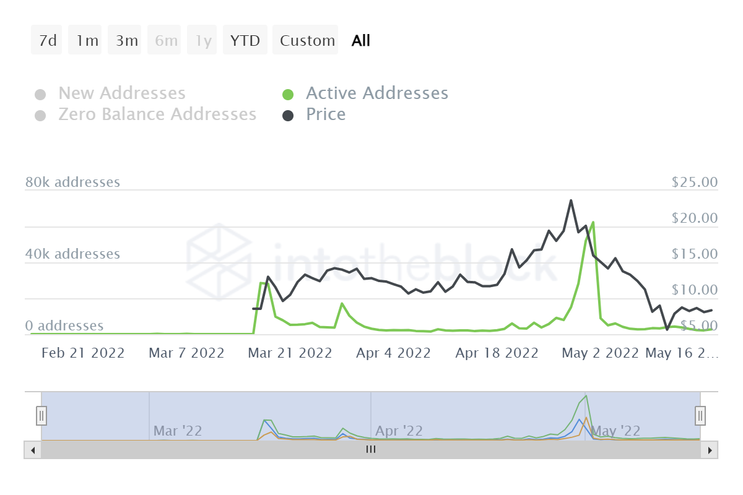
Task: Click the gray New Addresses legend dot
Action: pos(41,93)
